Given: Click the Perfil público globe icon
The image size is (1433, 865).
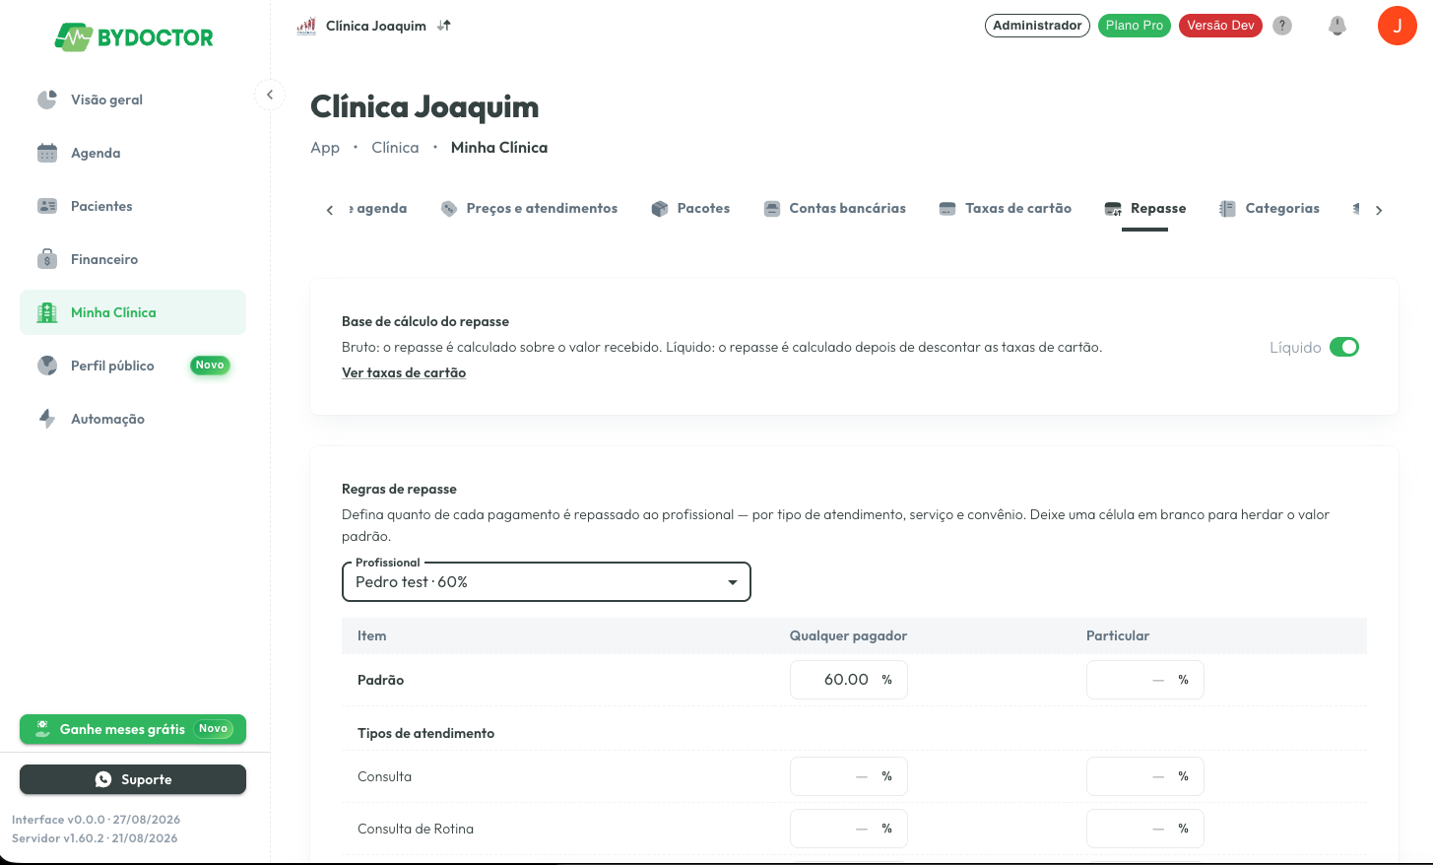Looking at the screenshot, I should [x=47, y=366].
